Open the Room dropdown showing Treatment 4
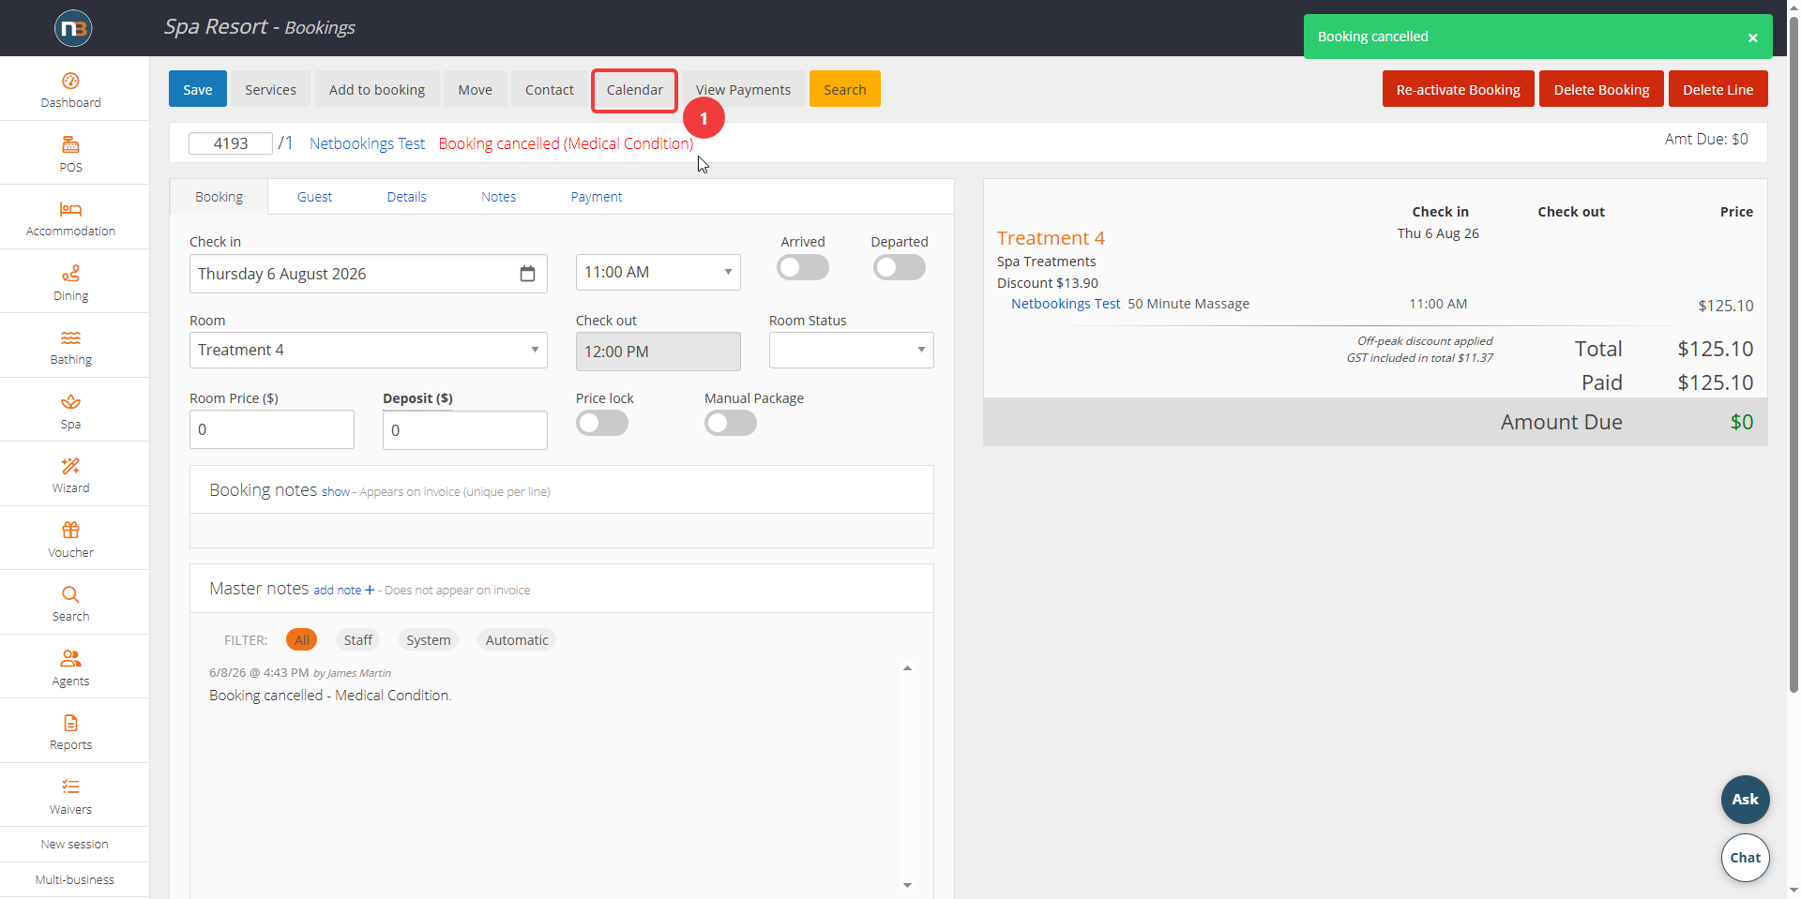The width and height of the screenshot is (1801, 899). click(368, 350)
